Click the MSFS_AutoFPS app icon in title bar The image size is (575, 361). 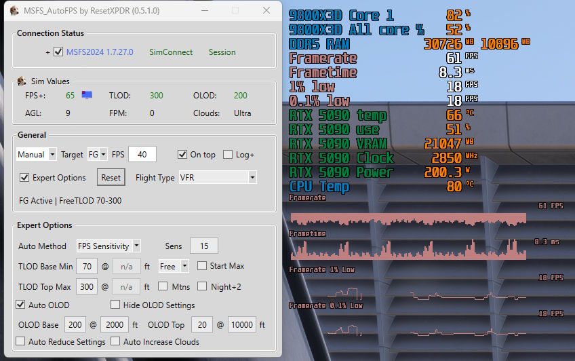click(x=15, y=11)
